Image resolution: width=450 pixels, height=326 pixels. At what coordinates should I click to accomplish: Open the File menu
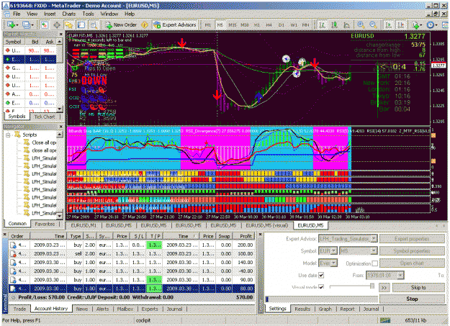(x=17, y=14)
